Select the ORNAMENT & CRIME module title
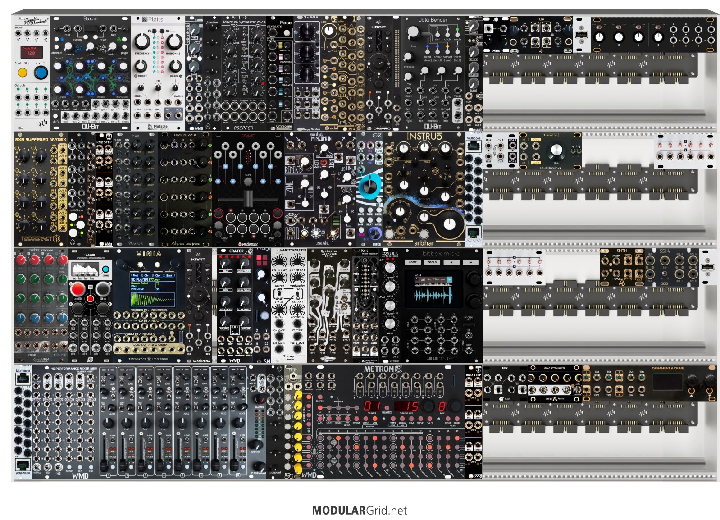Viewport: 720px width, 520px height. [x=667, y=368]
